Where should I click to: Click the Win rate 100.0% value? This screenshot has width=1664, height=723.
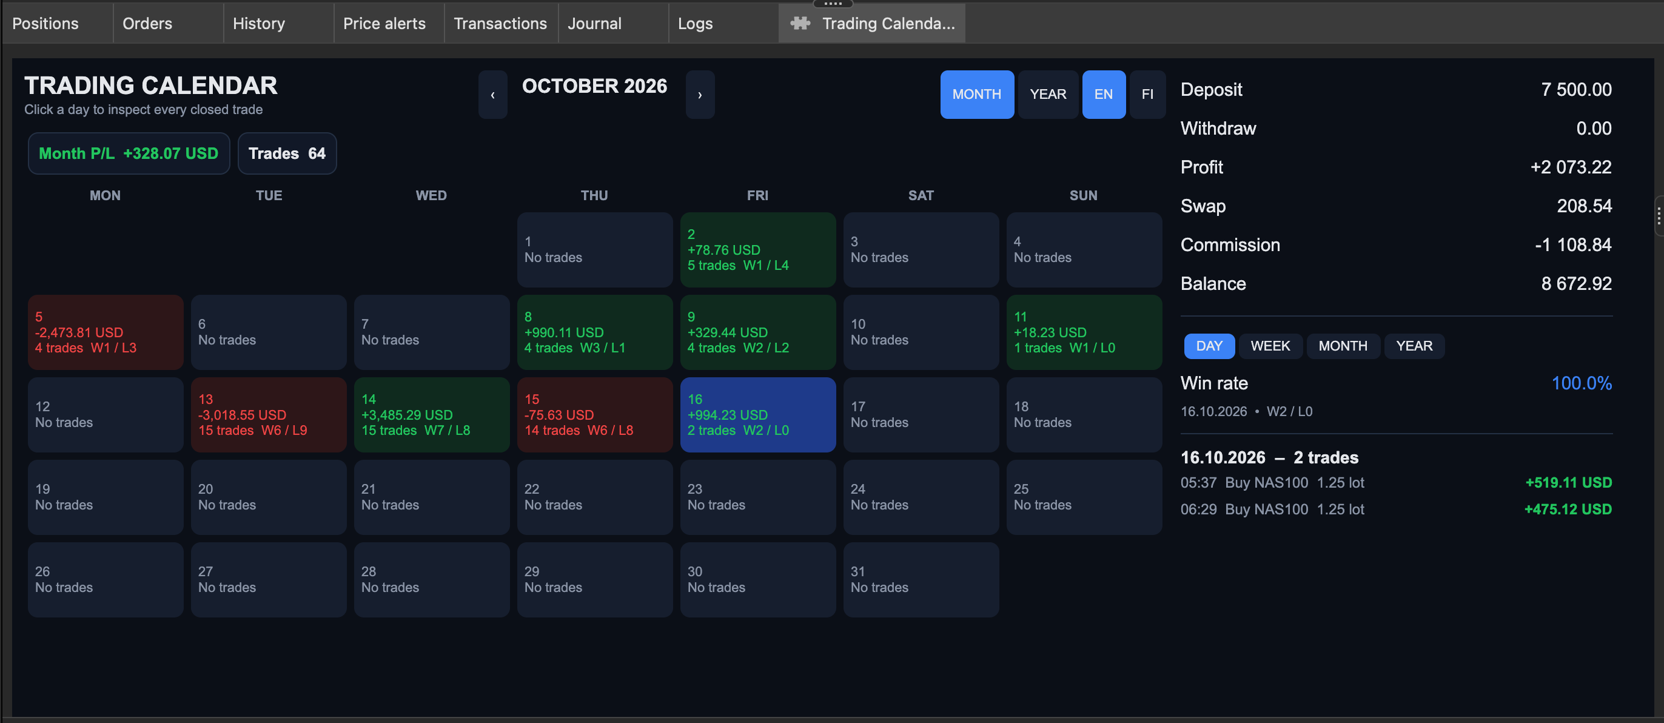[x=1582, y=383]
